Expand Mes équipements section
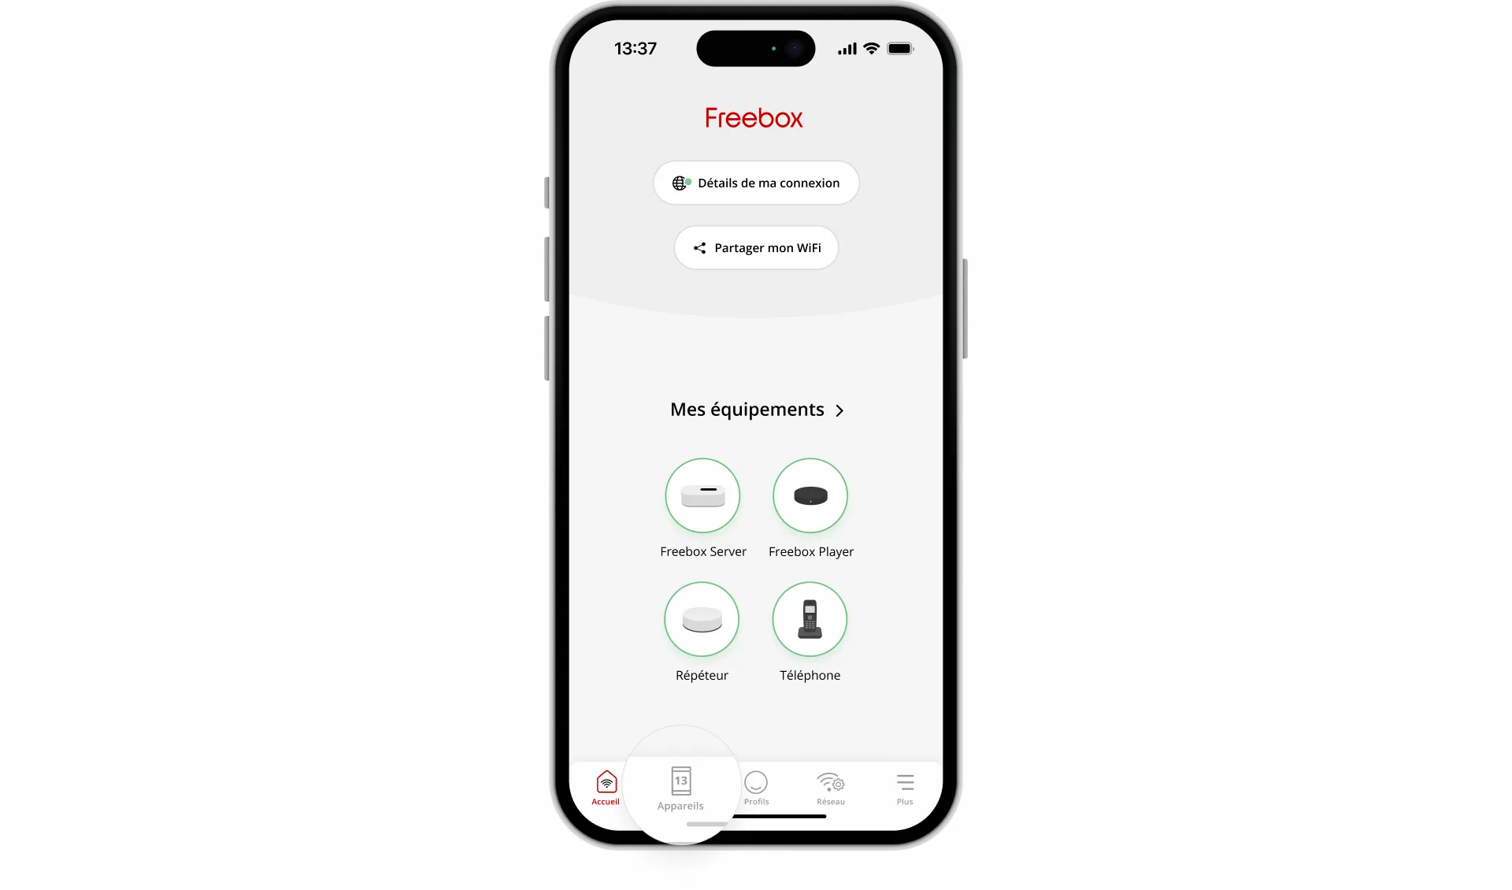 tap(839, 410)
